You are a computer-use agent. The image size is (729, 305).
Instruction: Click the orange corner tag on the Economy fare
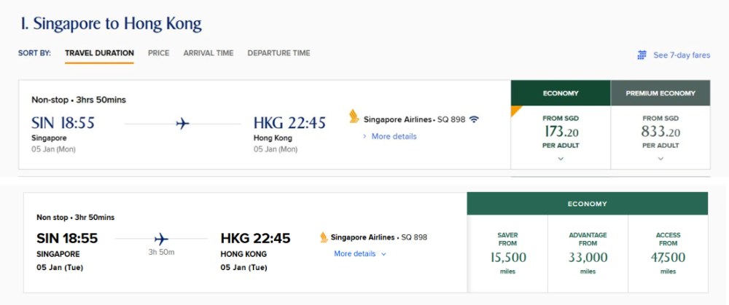click(x=516, y=111)
